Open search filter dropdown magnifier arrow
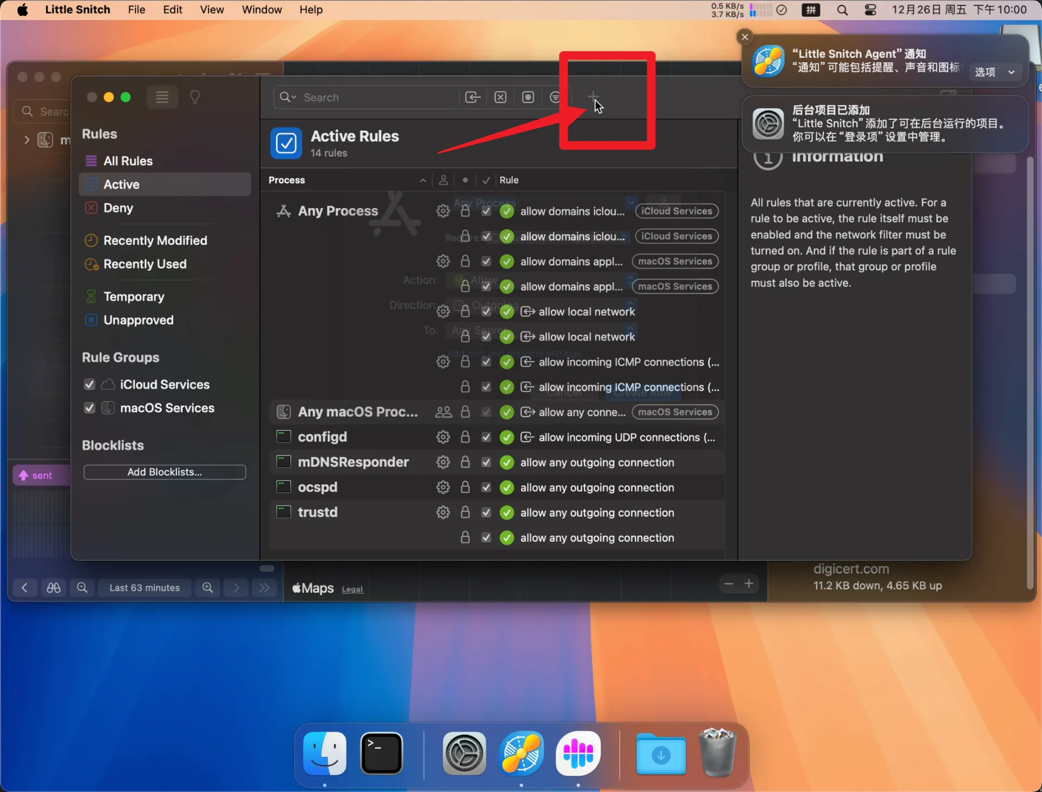Viewport: 1042px width, 792px height. pyautogui.click(x=288, y=97)
